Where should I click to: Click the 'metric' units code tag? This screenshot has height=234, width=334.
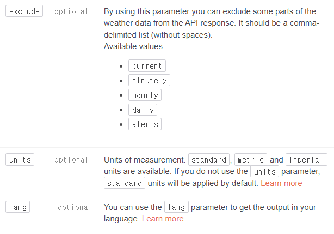tap(251, 160)
